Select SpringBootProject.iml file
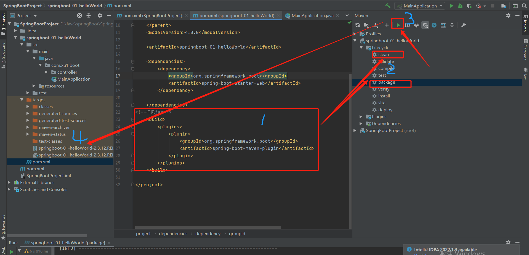 tap(49, 176)
